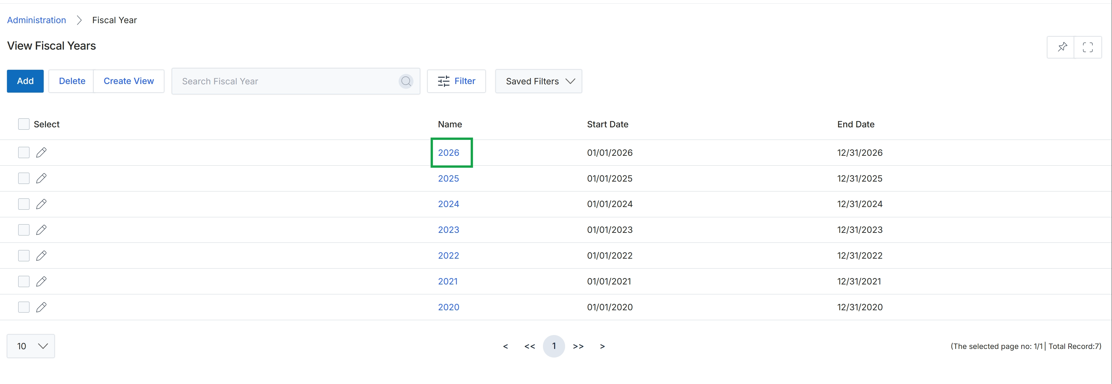Image resolution: width=1112 pixels, height=384 pixels.
Task: Click start date 01/01/2021
Action: (x=609, y=281)
